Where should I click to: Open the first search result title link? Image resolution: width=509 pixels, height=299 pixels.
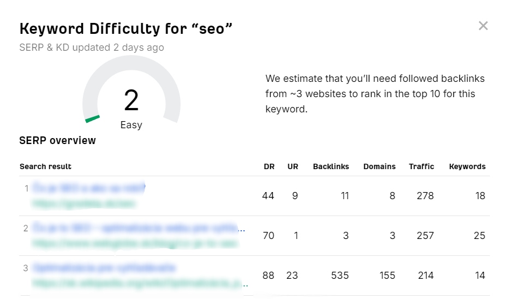89,188
